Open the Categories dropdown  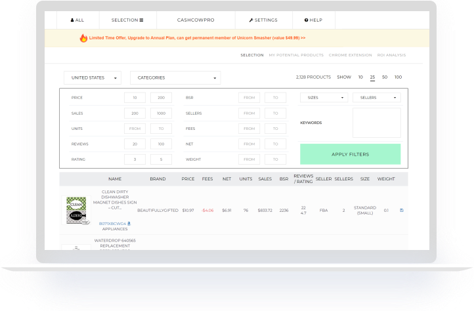pos(175,78)
